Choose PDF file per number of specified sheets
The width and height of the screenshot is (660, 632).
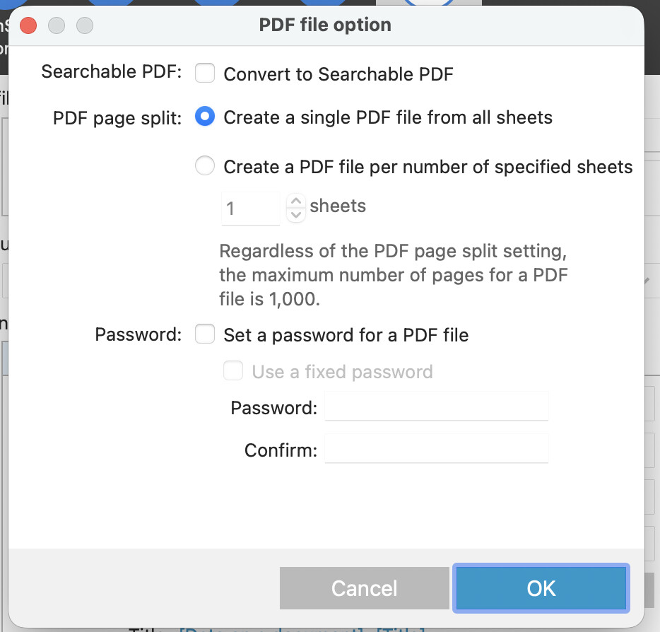pyautogui.click(x=205, y=166)
